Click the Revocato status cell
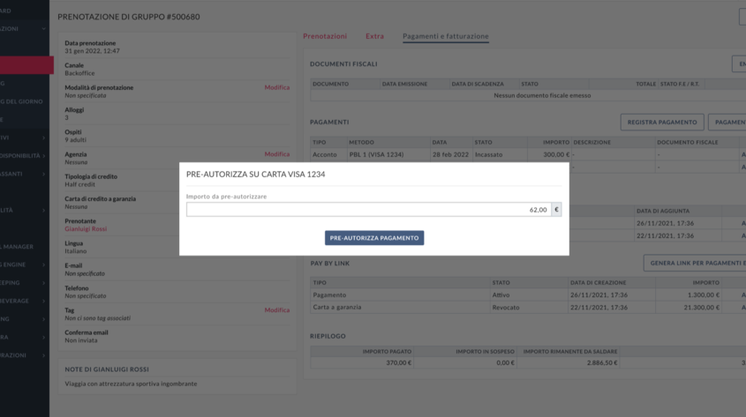746x417 pixels. pos(506,308)
